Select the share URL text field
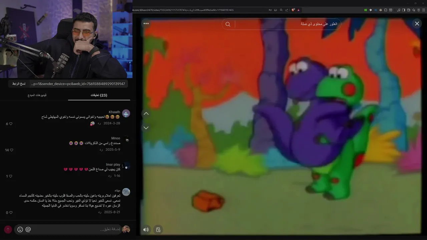427x240 pixels. click(x=78, y=84)
